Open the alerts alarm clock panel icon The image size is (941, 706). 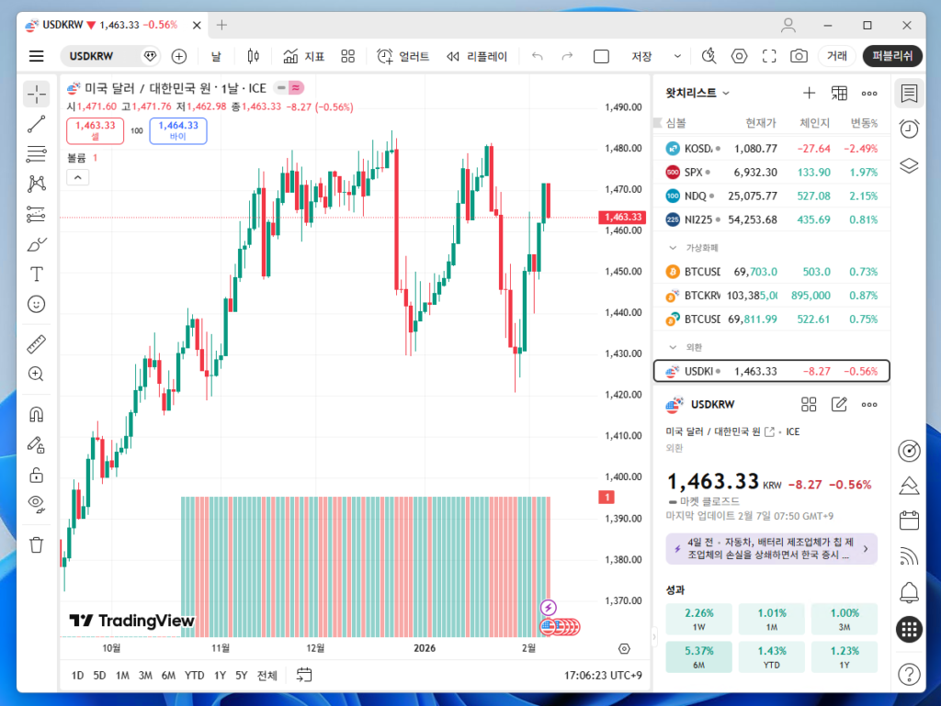click(x=909, y=129)
